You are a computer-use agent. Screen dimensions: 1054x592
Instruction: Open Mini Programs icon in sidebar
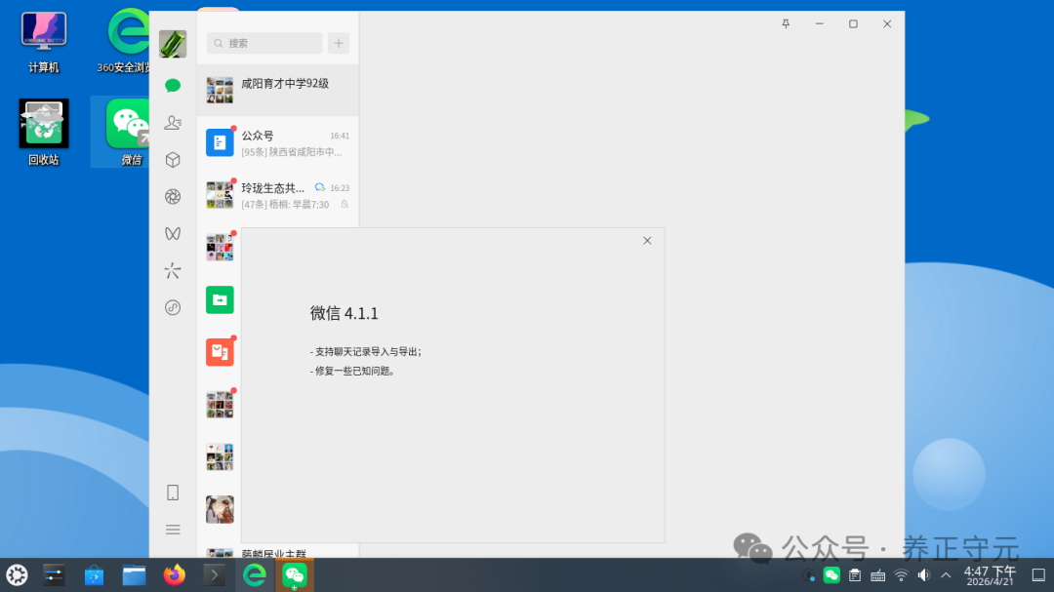(x=173, y=308)
